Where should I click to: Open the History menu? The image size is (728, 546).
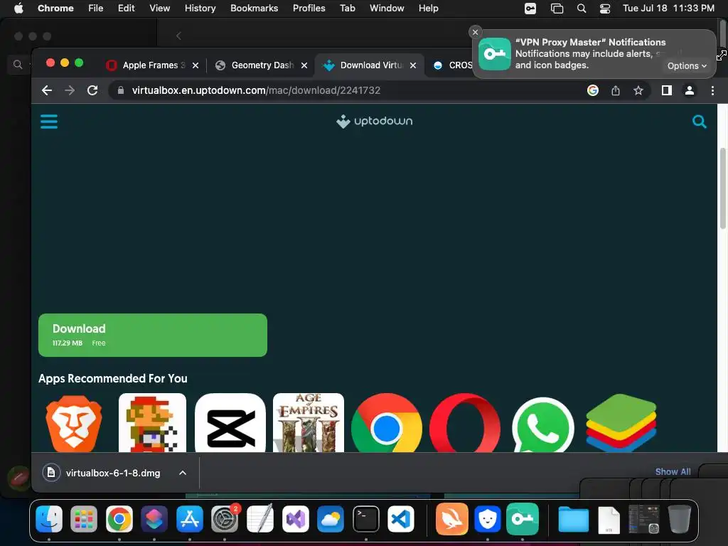(200, 9)
